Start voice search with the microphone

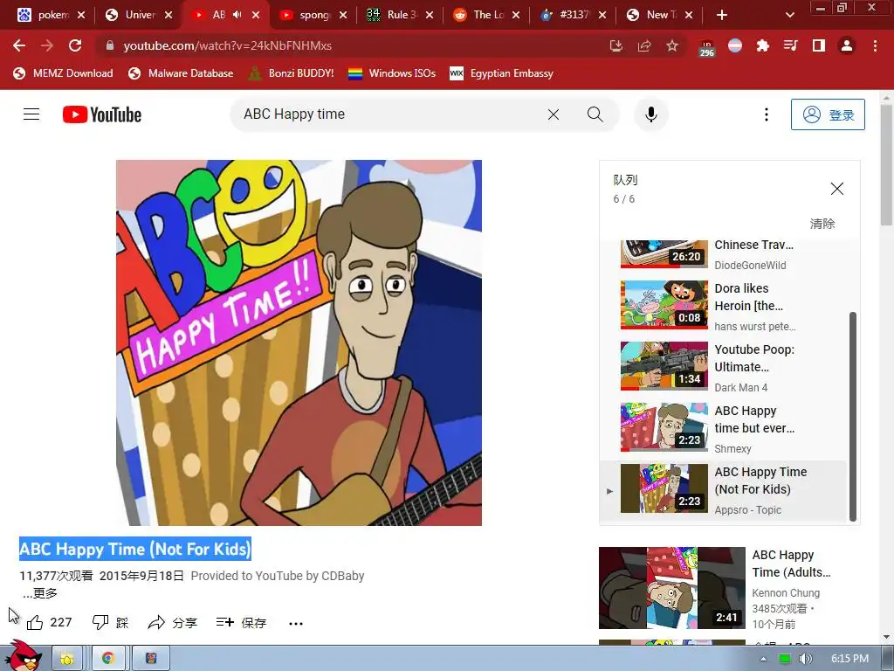click(x=651, y=114)
